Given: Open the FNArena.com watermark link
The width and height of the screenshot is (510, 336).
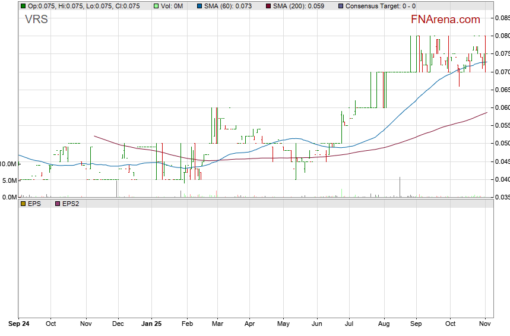Looking at the screenshot, I should coord(445,20).
